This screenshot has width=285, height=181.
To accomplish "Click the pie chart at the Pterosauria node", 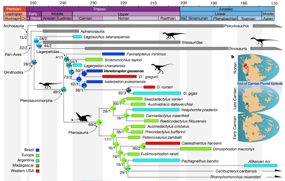I will tap(99, 122).
